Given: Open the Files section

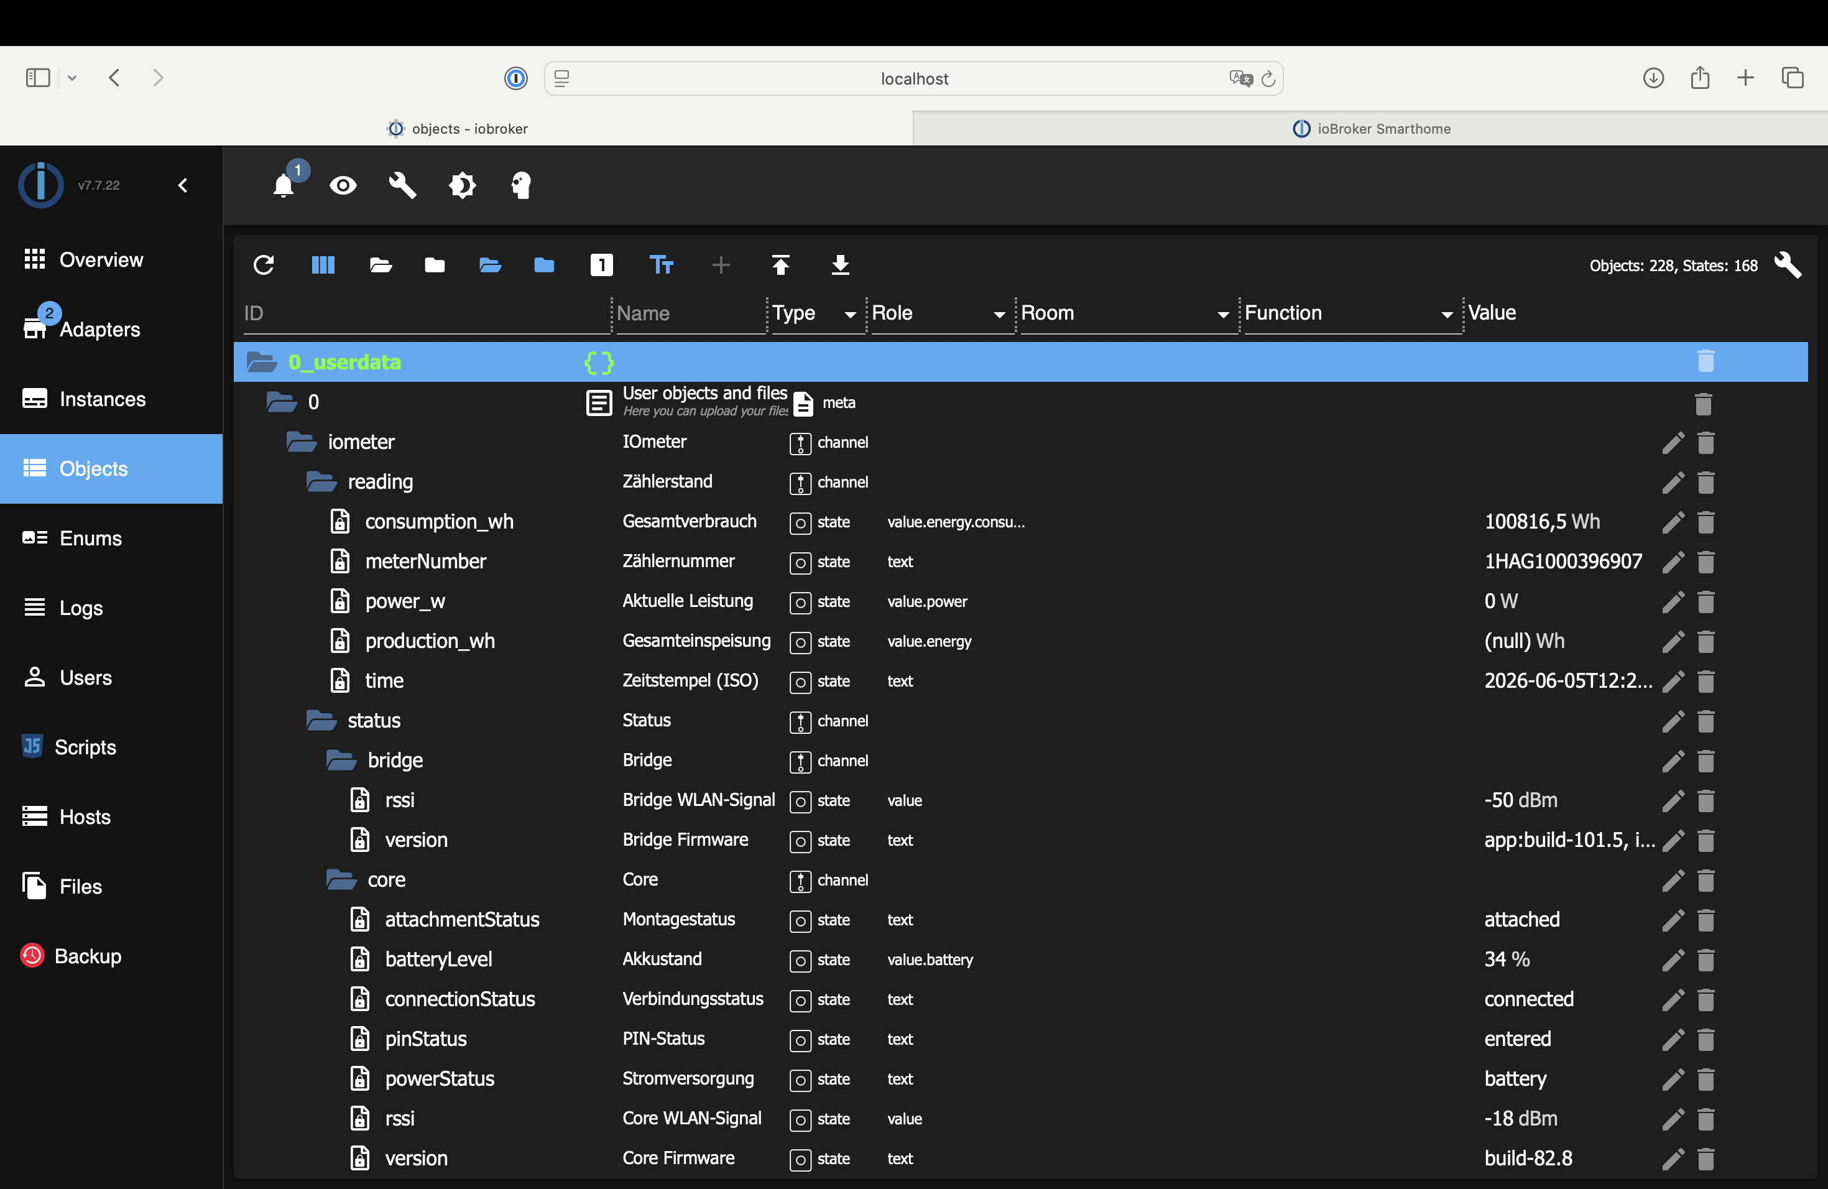Looking at the screenshot, I should pos(111,886).
